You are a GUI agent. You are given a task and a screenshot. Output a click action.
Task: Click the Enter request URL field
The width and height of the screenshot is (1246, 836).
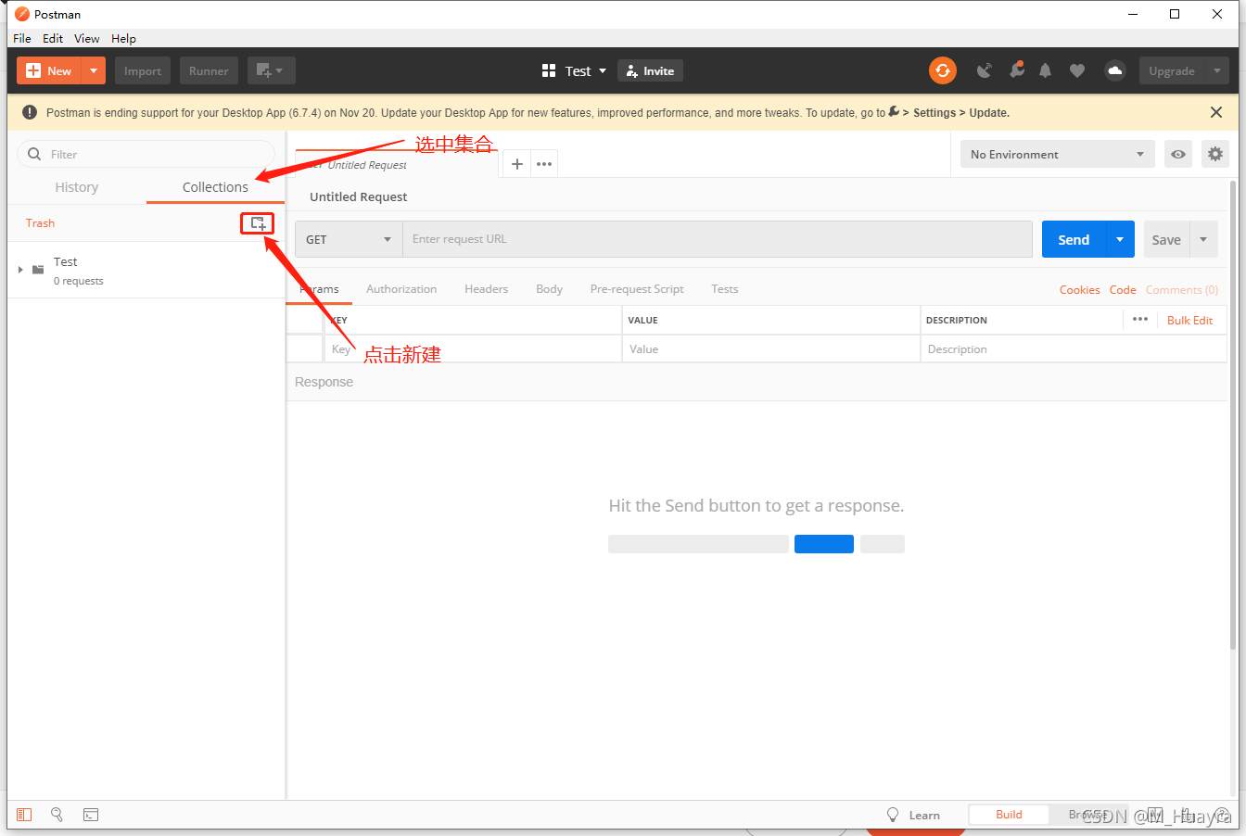point(716,239)
